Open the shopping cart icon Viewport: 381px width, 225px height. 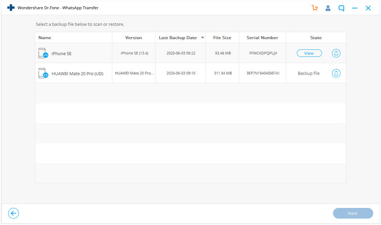(x=315, y=8)
